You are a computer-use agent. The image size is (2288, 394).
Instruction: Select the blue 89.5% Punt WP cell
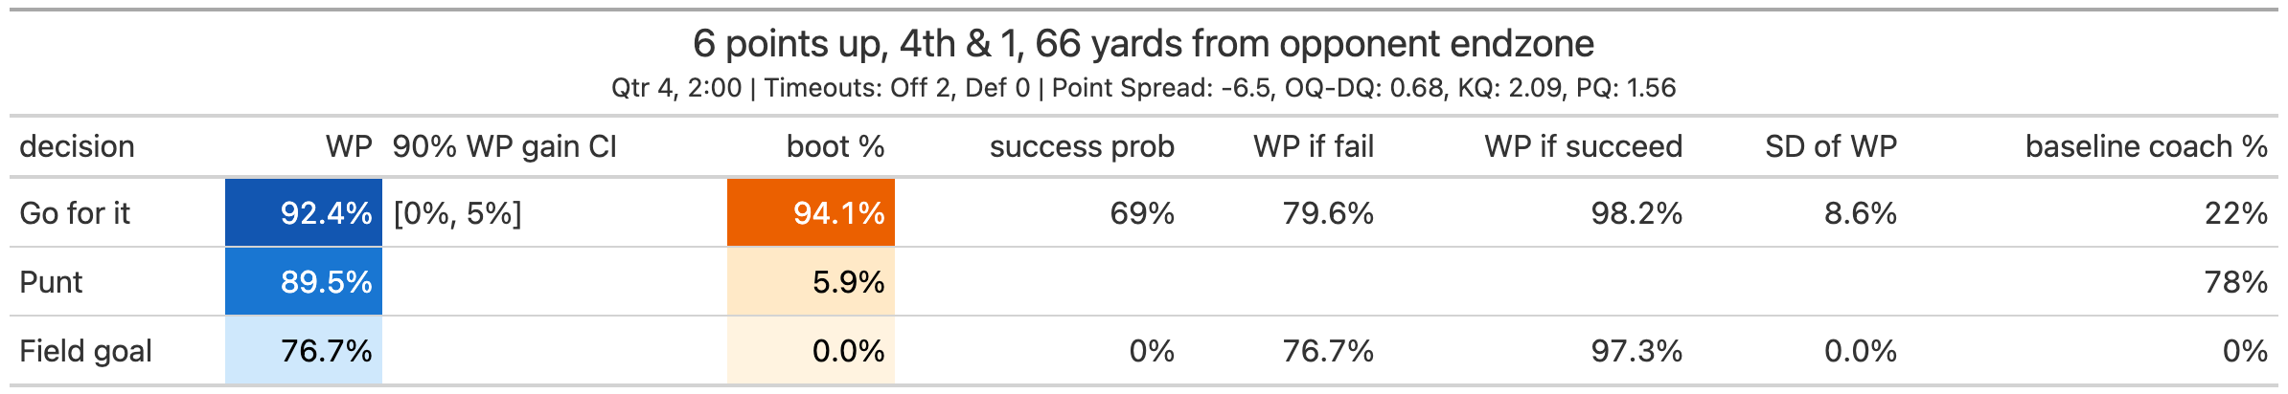(x=304, y=281)
